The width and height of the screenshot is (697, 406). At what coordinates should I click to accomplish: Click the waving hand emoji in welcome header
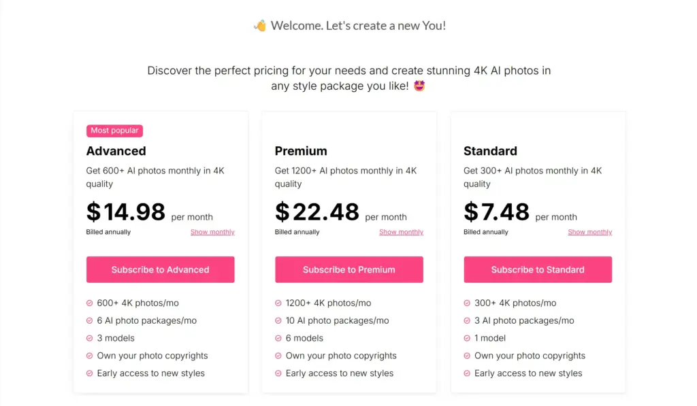coord(260,26)
